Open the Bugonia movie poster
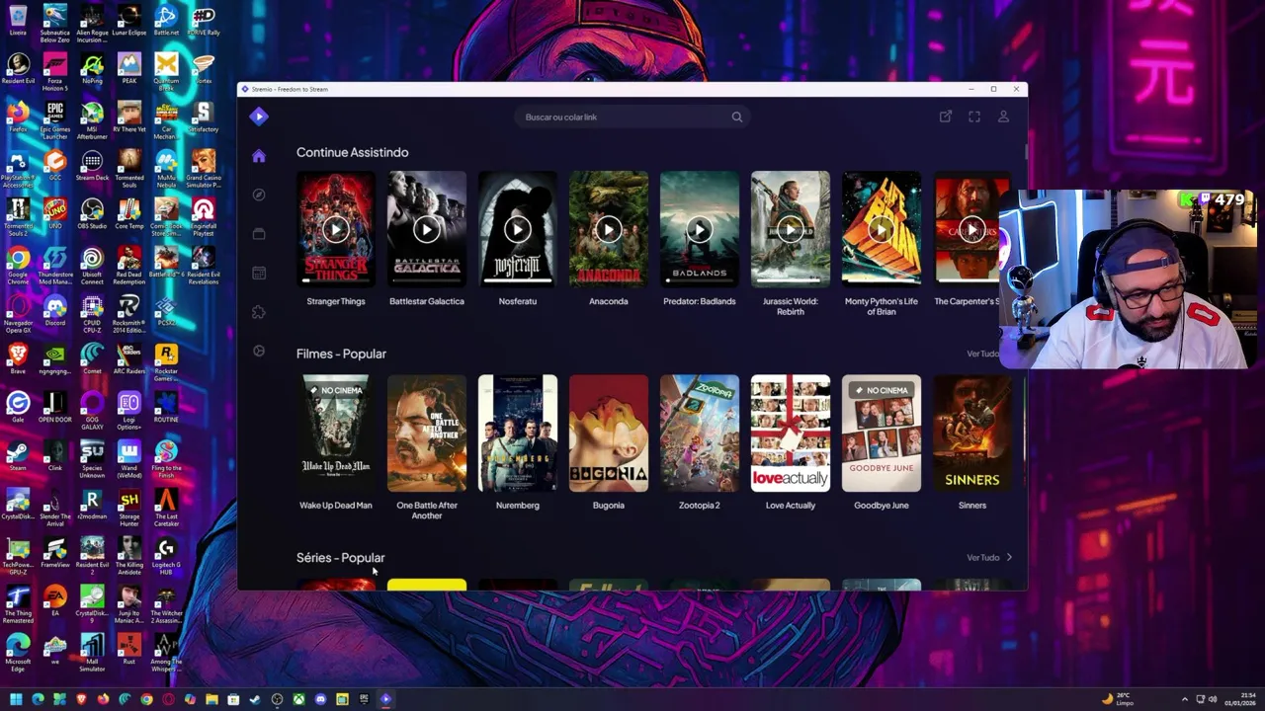This screenshot has height=711, width=1265. coord(609,434)
